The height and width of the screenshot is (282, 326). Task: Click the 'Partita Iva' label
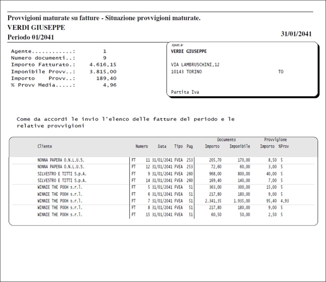pyautogui.click(x=185, y=92)
